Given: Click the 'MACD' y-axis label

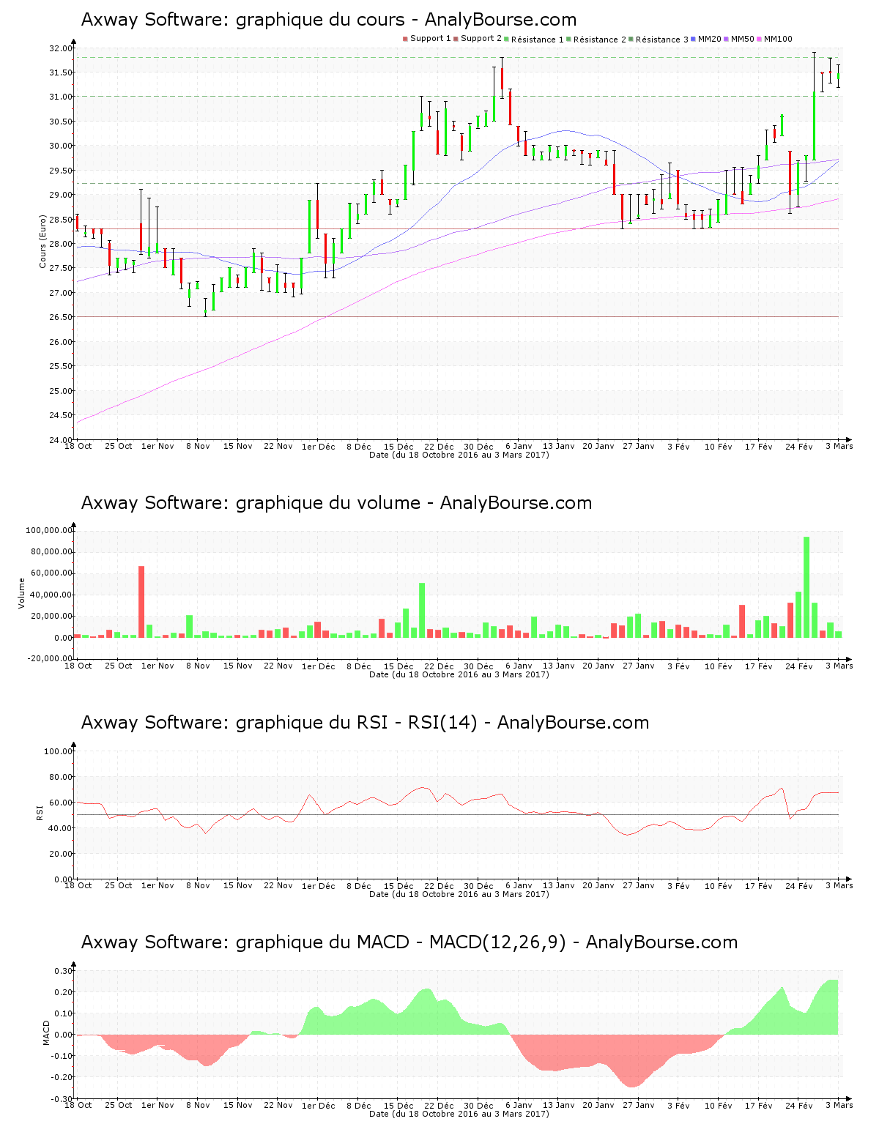Looking at the screenshot, I should (x=46, y=1032).
